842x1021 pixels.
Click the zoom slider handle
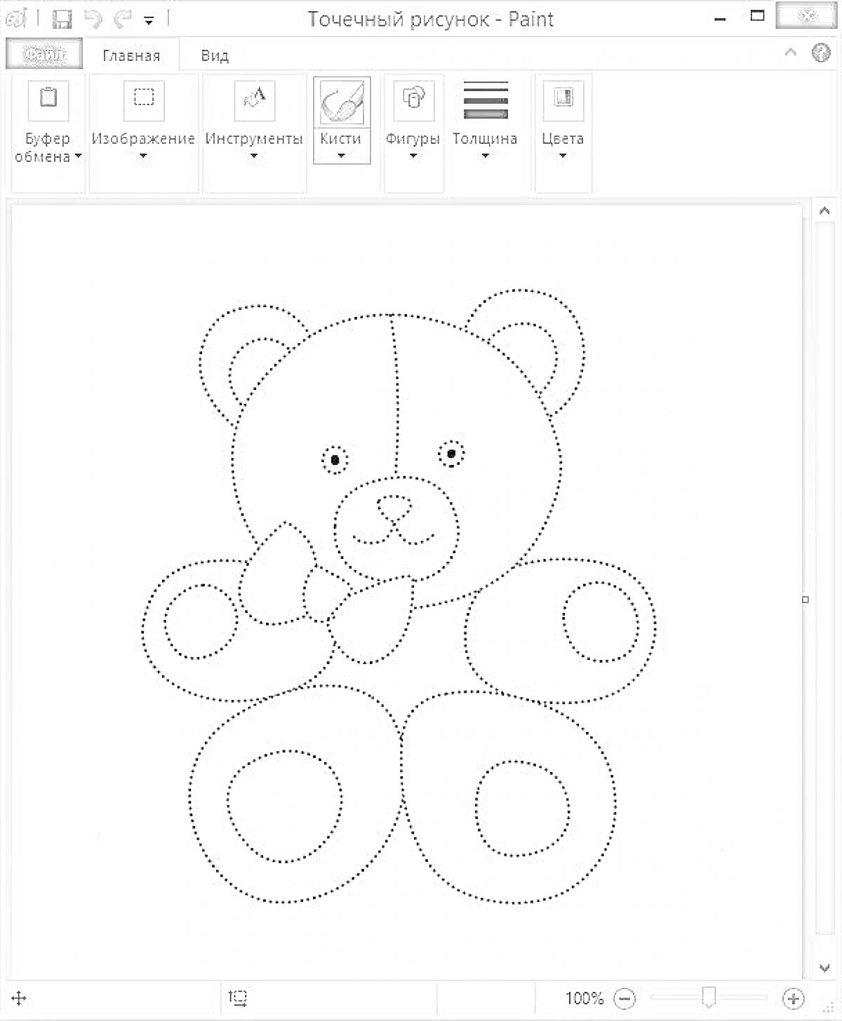(x=709, y=996)
